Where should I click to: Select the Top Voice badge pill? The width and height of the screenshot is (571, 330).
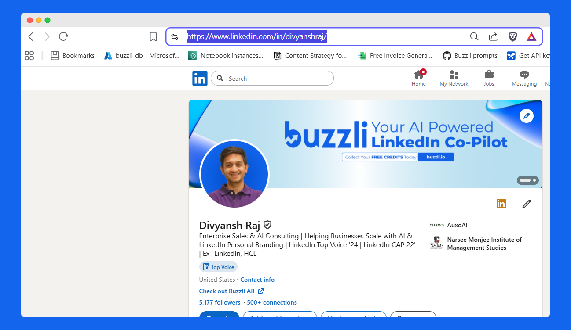[x=218, y=266]
